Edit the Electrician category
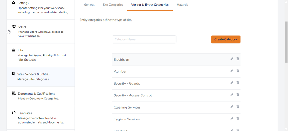 [x=232, y=59]
